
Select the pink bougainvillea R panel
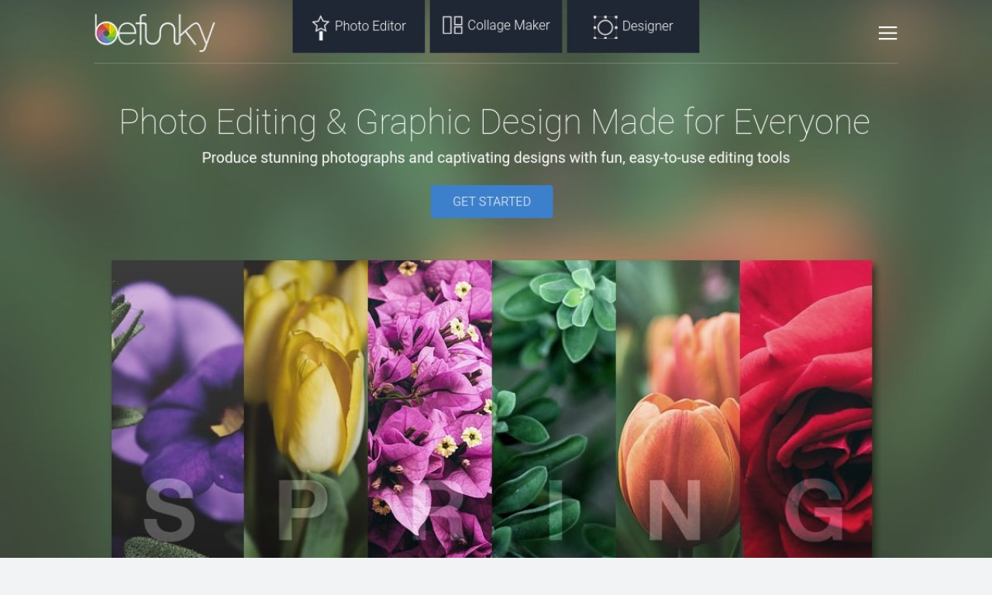(x=430, y=409)
